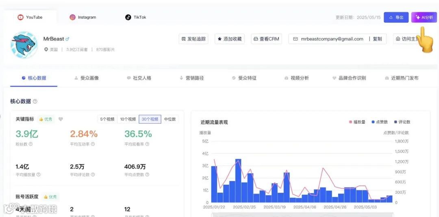Open the 社交人格 tab

click(139, 78)
